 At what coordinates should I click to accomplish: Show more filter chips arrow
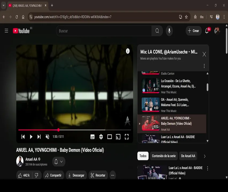tap(204, 156)
